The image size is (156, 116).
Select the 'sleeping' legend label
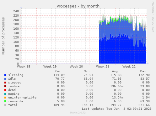coord(16,75)
